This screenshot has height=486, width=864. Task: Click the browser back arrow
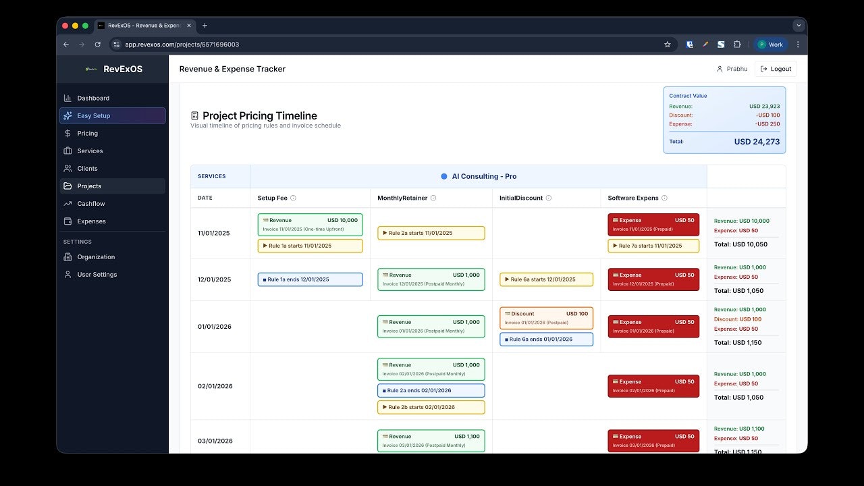pyautogui.click(x=66, y=45)
